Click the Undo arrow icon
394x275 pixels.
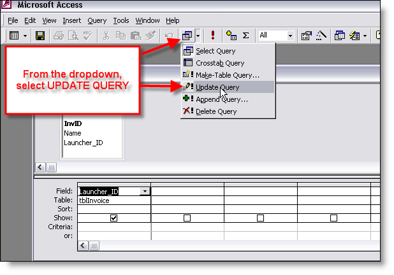[168, 36]
